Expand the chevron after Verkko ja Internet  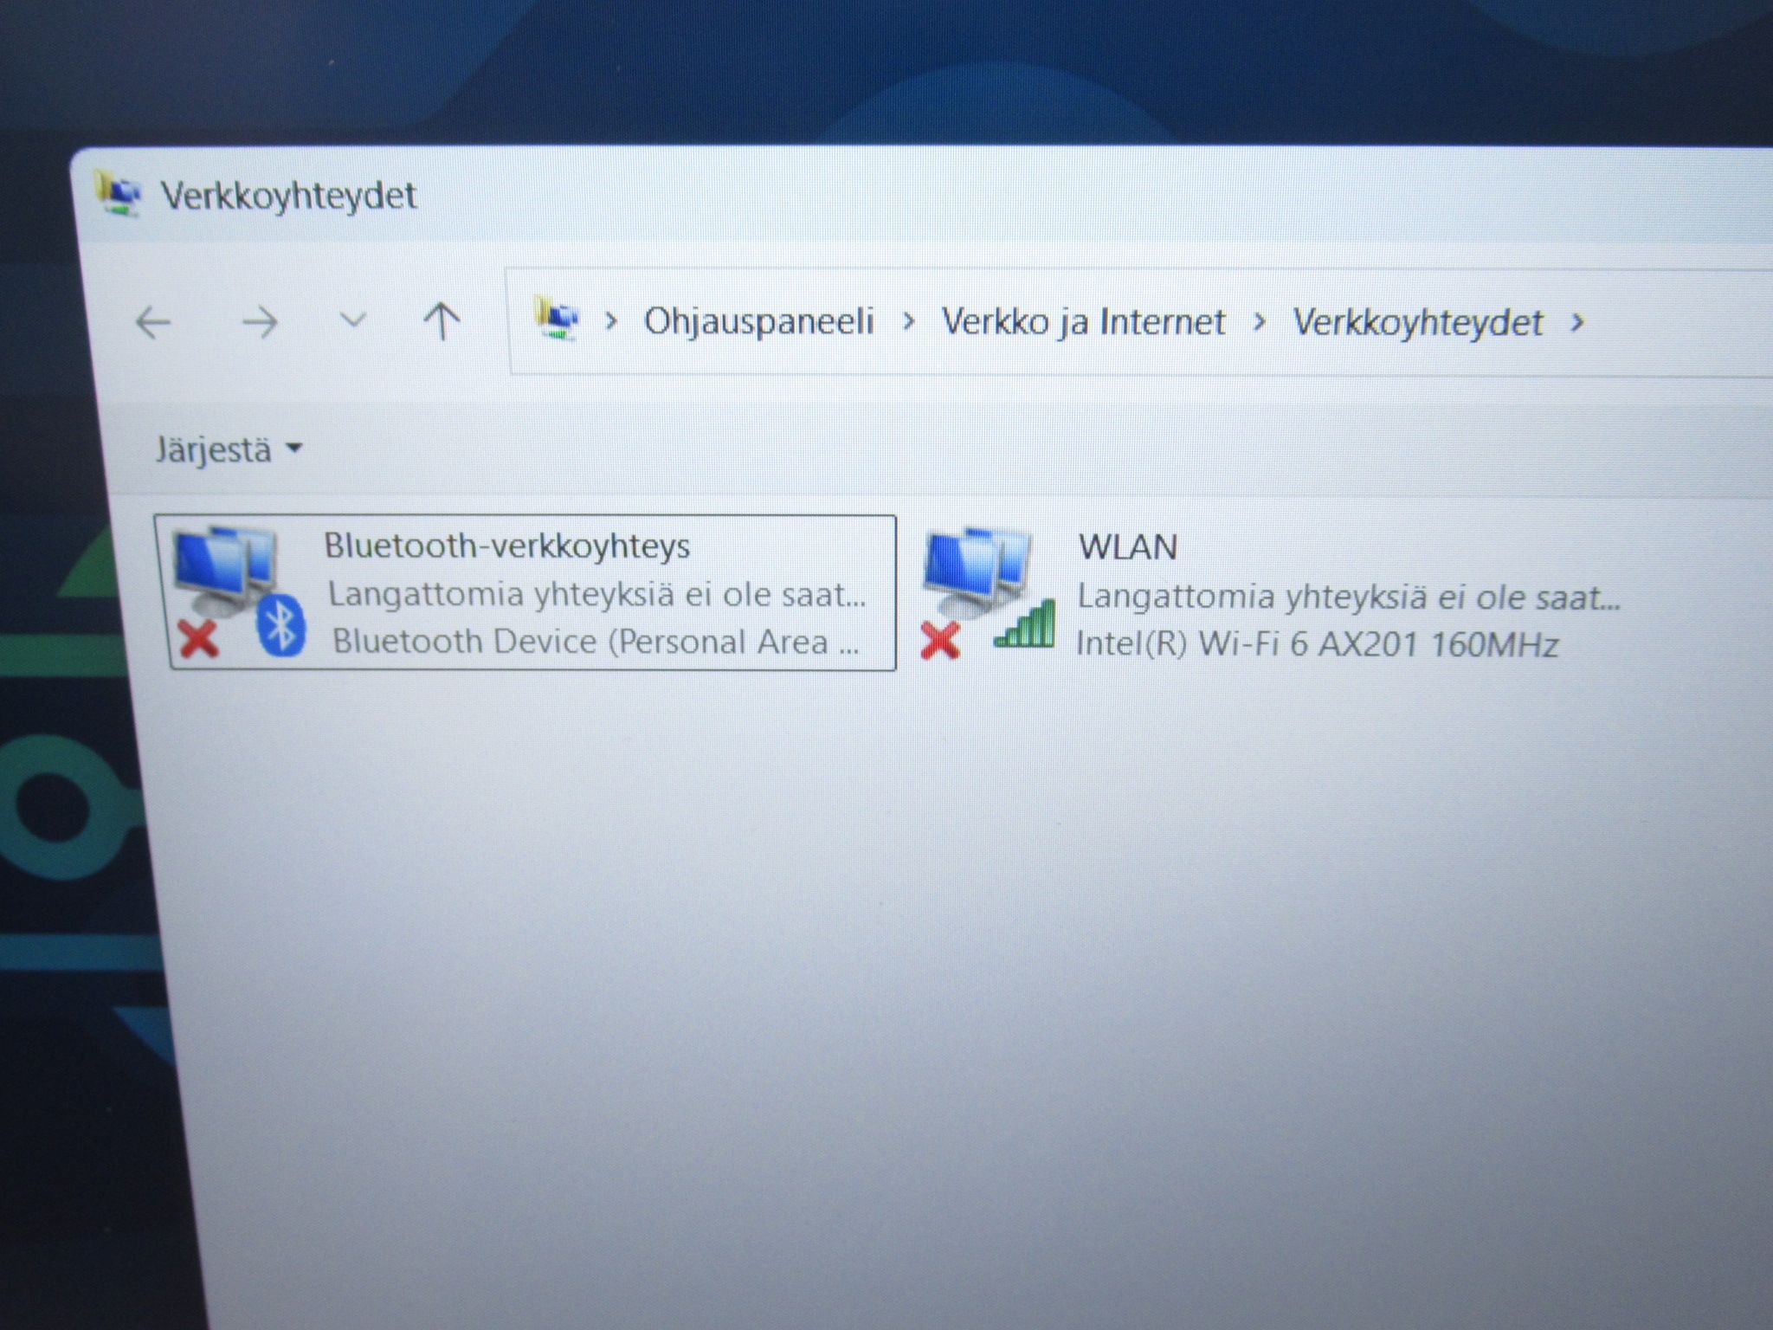[1260, 322]
